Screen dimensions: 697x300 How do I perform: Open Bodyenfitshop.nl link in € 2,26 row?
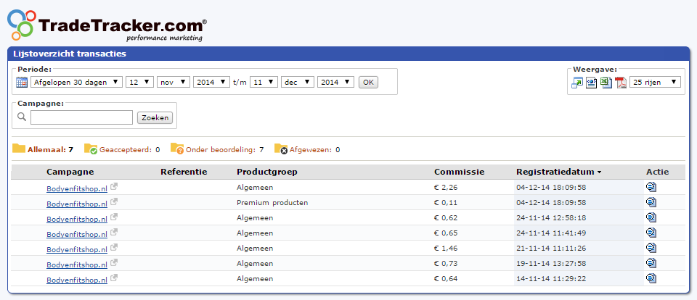[77, 188]
